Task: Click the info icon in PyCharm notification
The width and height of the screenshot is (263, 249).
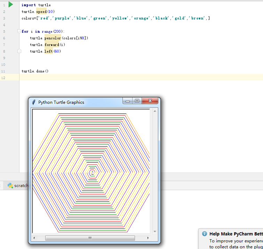Action: click(x=204, y=234)
